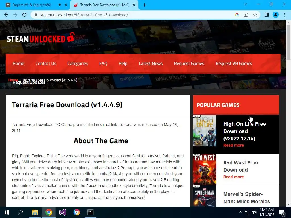Open Chrome's three-dot menu

285,15
